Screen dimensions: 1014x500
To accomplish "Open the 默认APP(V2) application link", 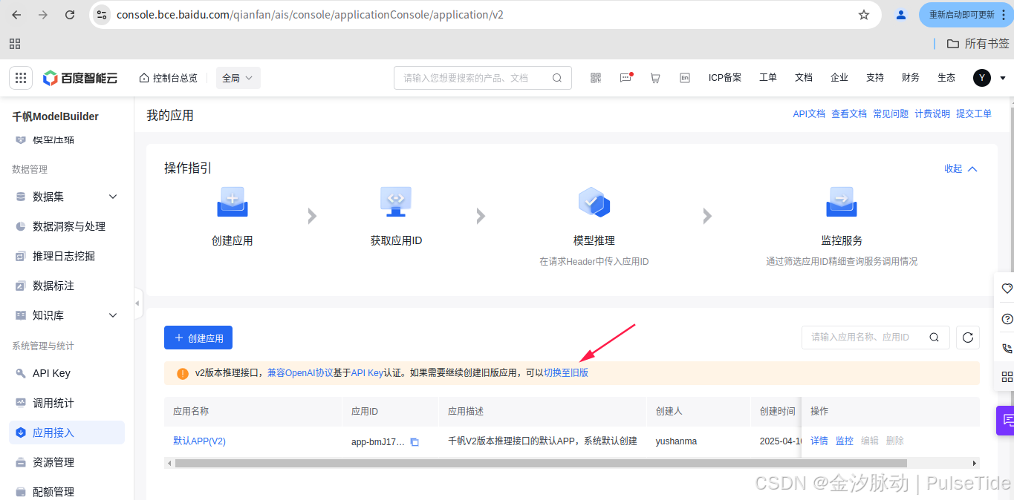I will 199,441.
